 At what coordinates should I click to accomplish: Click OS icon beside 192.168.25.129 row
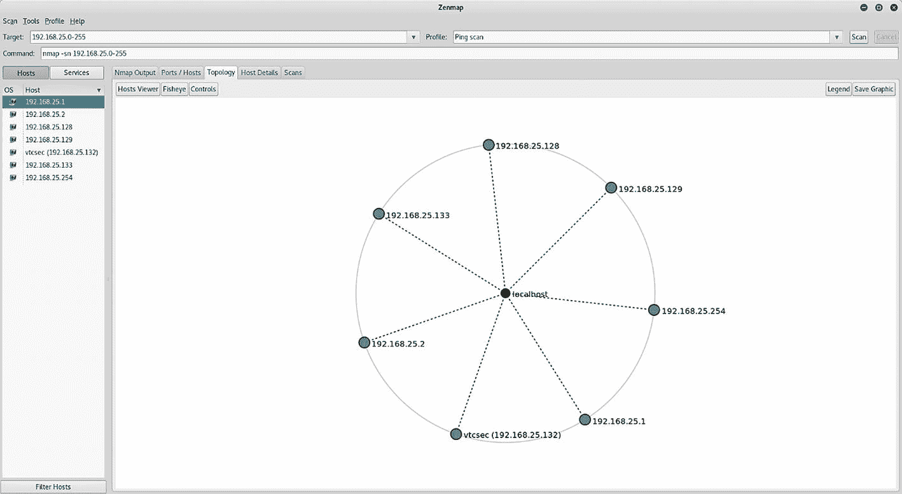click(x=13, y=140)
